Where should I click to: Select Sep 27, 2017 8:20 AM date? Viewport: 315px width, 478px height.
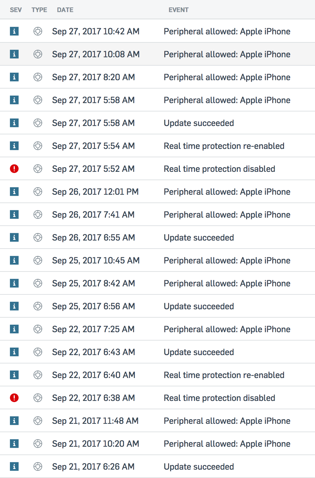(x=93, y=77)
